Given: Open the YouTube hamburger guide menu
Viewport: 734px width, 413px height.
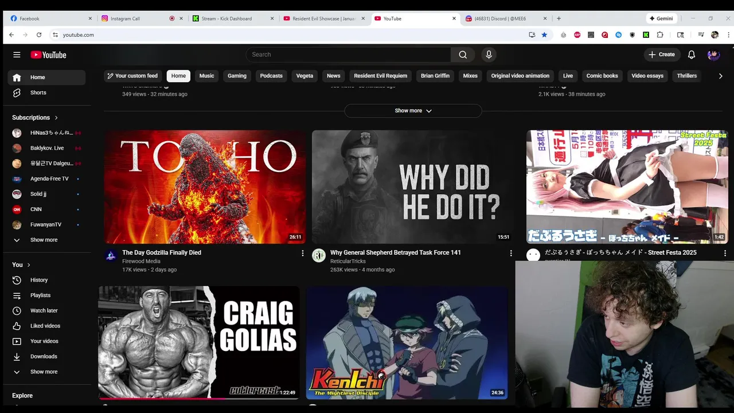Looking at the screenshot, I should pyautogui.click(x=17, y=54).
